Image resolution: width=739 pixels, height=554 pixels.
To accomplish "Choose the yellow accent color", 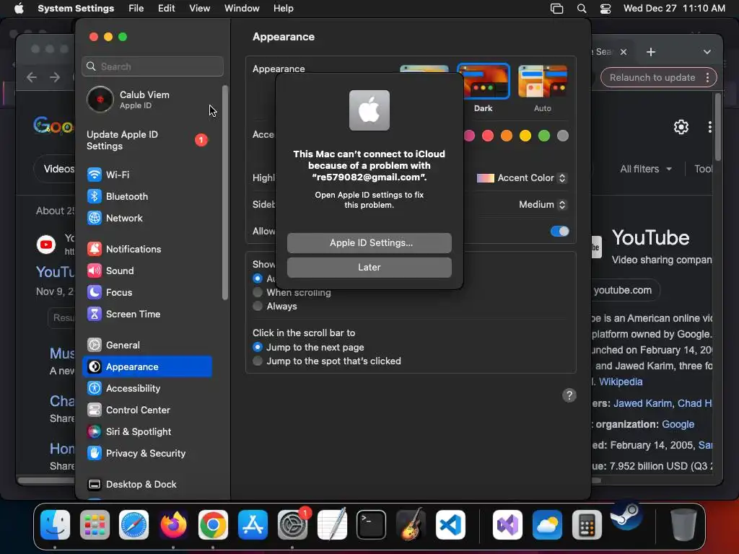I will (x=525, y=136).
